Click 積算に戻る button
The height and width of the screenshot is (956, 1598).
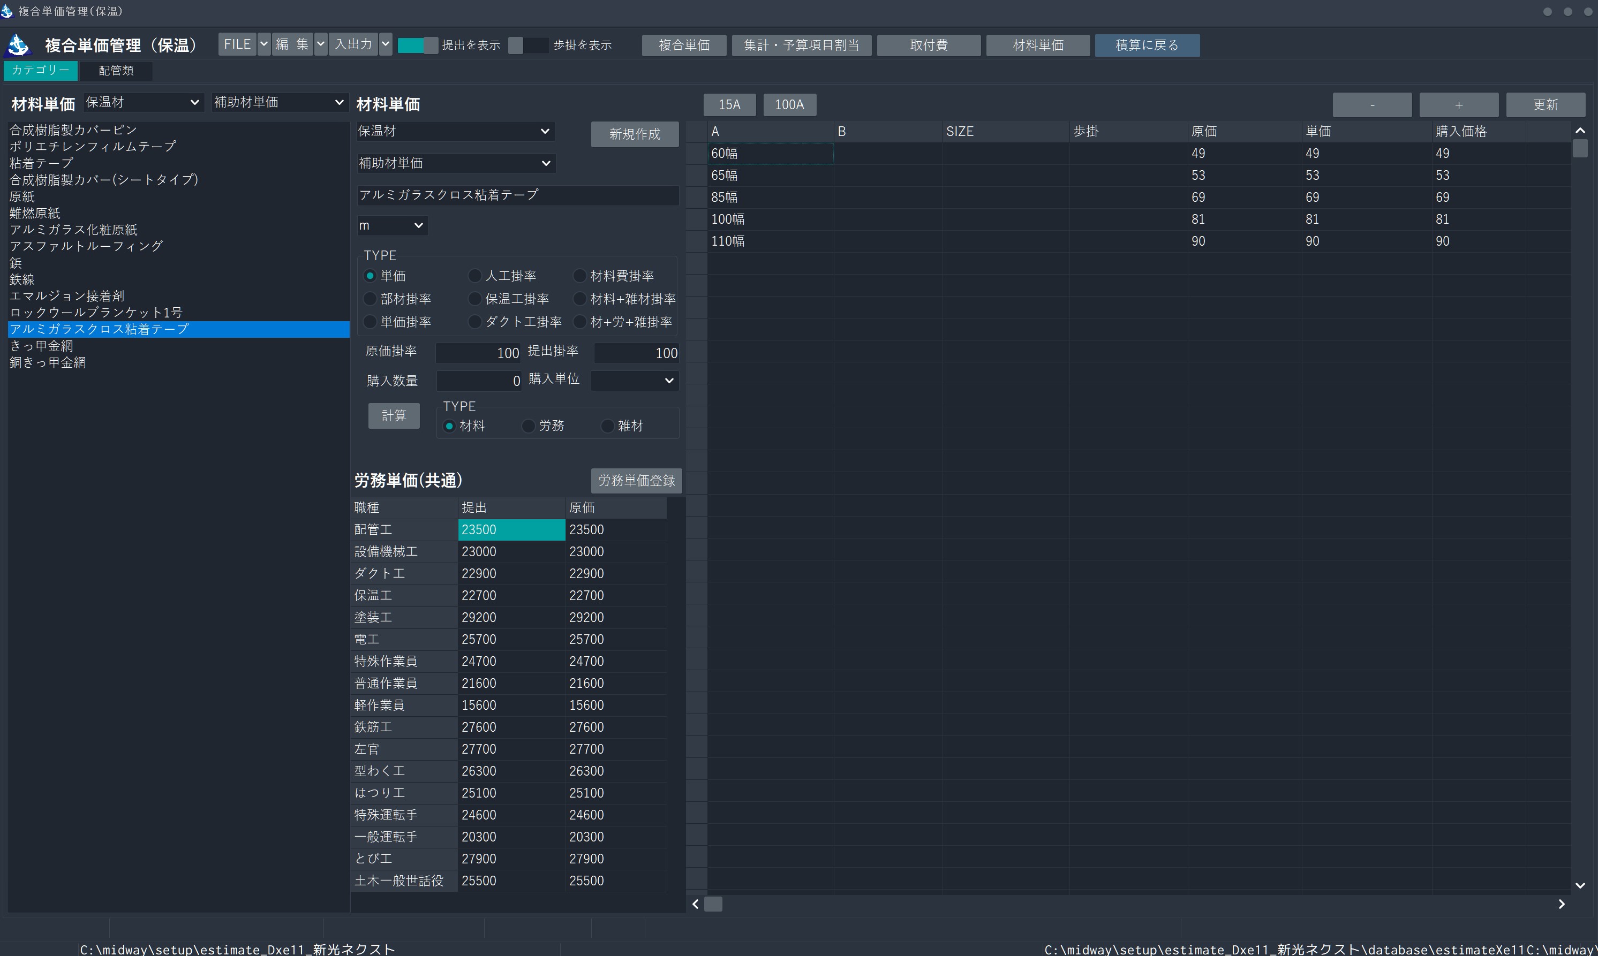tap(1147, 45)
